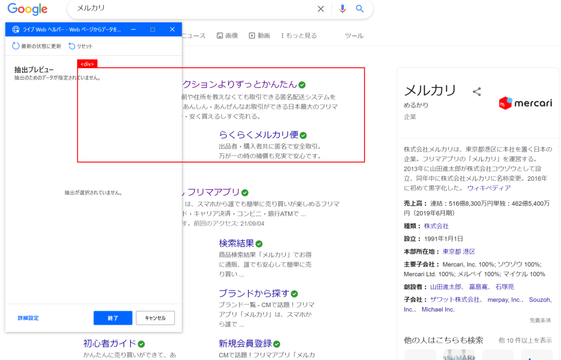561x360 pixels.
Task: Click the magnifying glass search icon
Action: click(360, 9)
